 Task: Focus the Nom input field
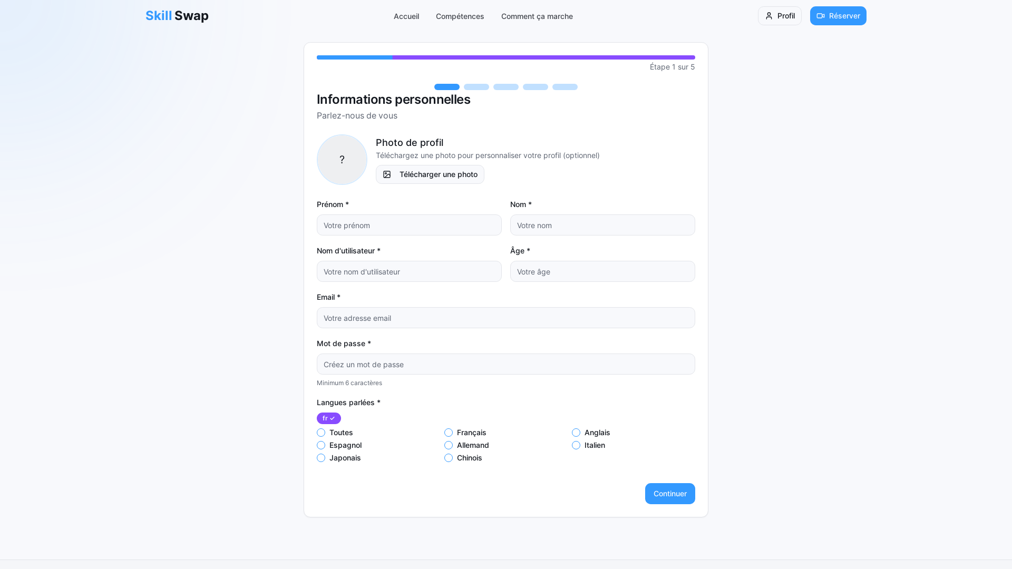pyautogui.click(x=602, y=225)
